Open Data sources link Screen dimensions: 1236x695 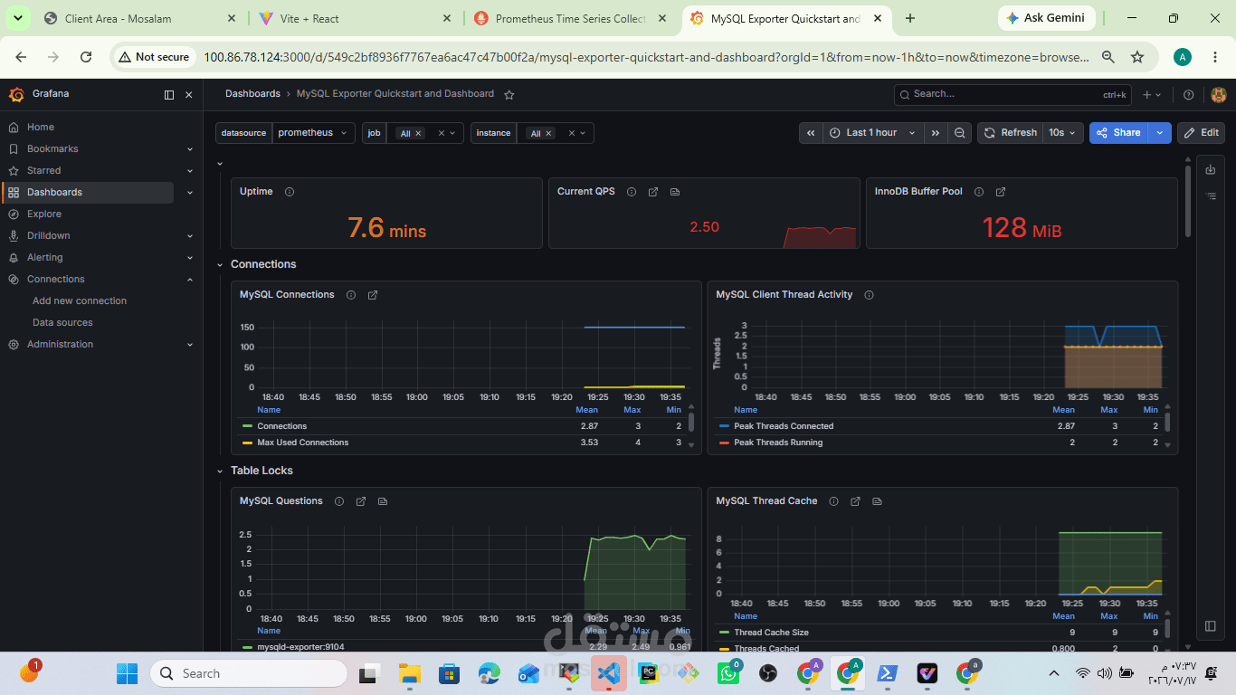pyautogui.click(x=62, y=323)
